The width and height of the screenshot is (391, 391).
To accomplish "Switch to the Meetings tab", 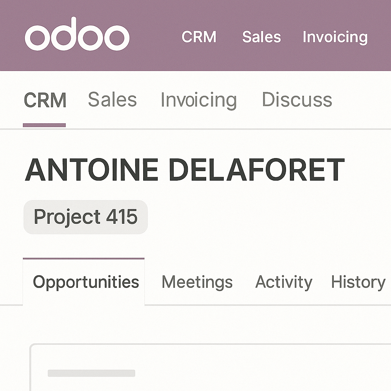I will click(197, 282).
